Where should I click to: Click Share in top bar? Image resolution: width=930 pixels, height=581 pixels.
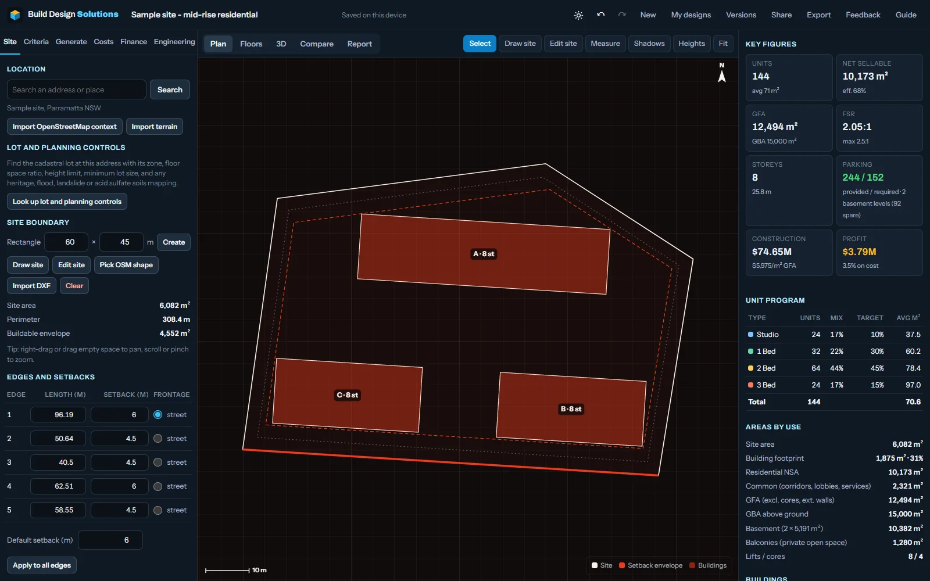click(x=781, y=15)
